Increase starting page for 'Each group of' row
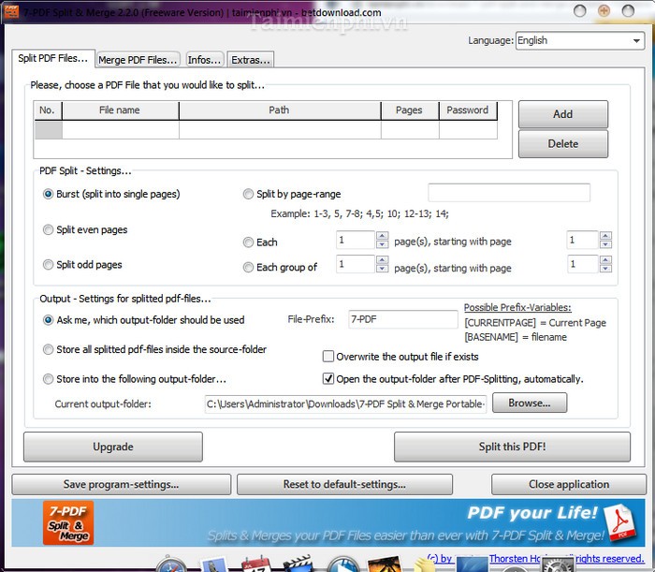655x572 pixels. tap(605, 260)
